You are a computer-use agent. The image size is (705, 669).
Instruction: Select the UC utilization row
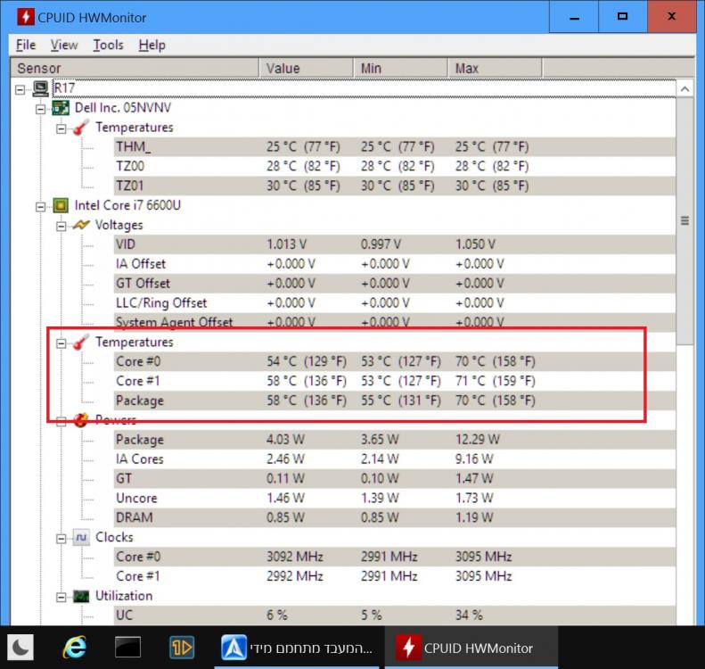coord(394,615)
